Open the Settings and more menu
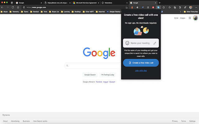 click(196, 7)
